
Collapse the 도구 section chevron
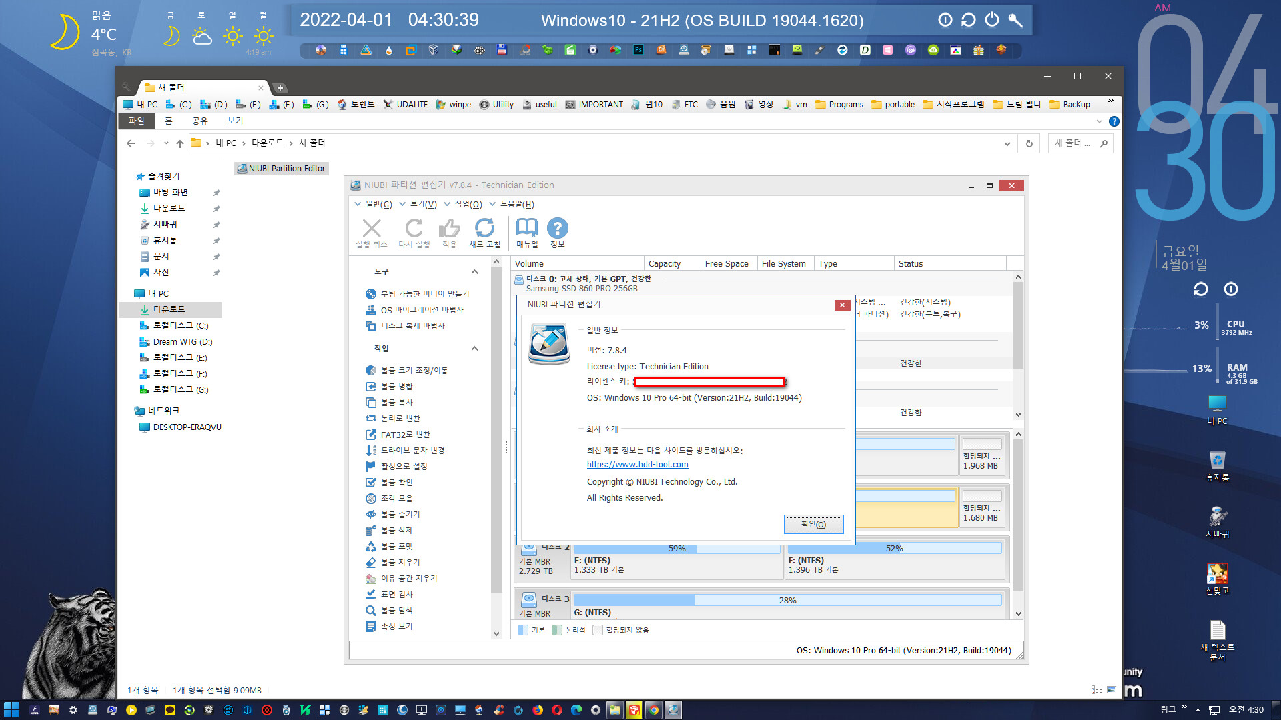474,272
